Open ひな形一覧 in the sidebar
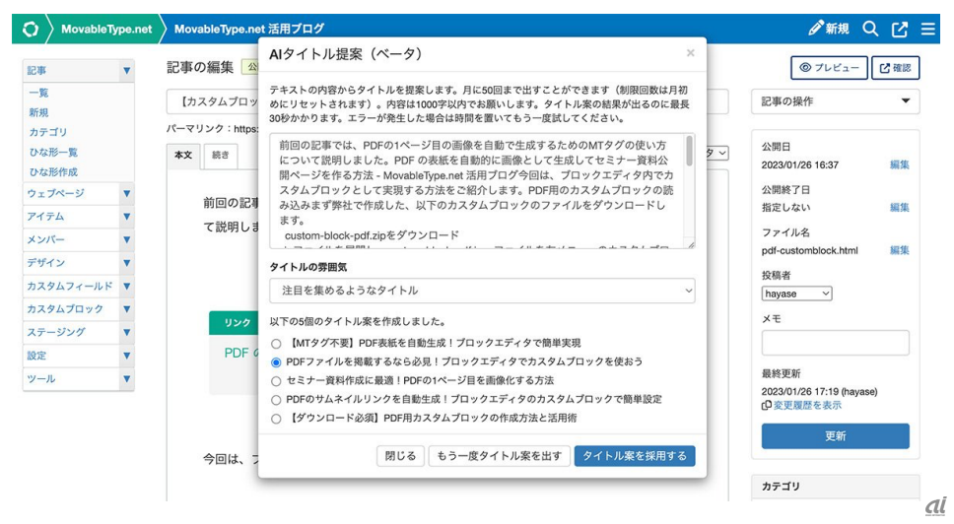Image resolution: width=954 pixels, height=524 pixels. (x=53, y=152)
